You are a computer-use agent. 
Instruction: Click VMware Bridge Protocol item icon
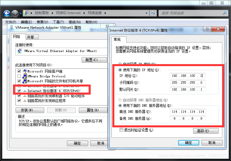[x=25, y=76]
